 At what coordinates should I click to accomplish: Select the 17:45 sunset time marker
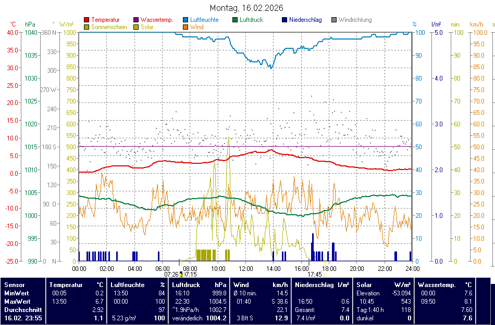point(314,274)
